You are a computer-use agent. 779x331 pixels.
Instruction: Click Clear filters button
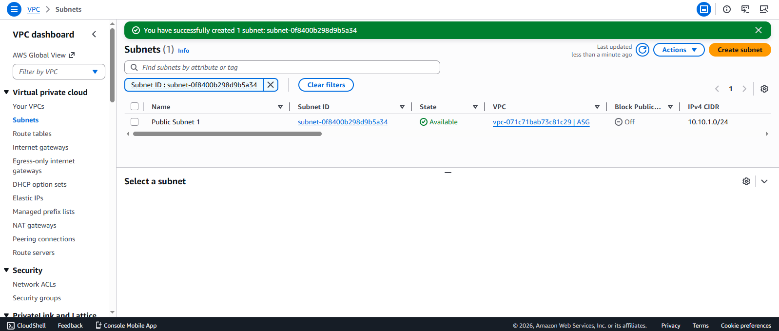pyautogui.click(x=326, y=85)
